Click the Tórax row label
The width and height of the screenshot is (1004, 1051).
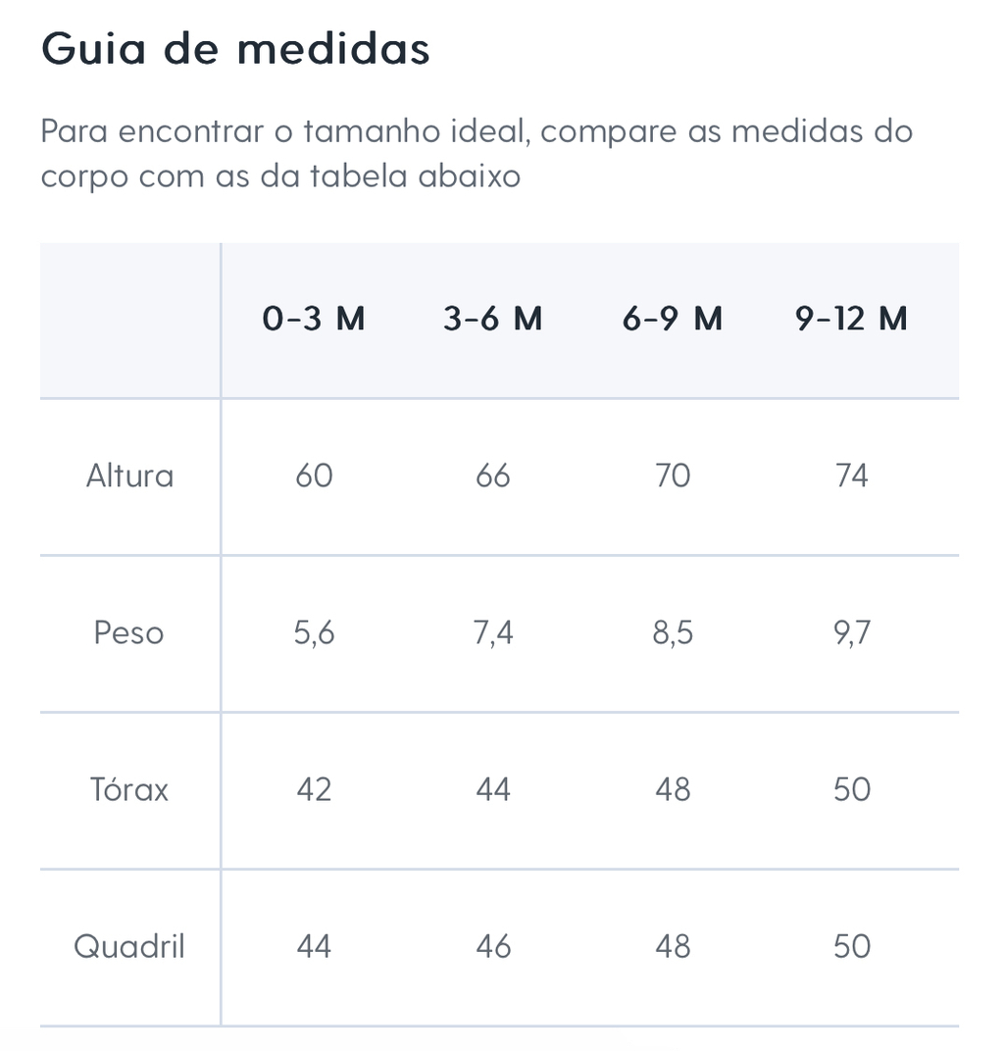pyautogui.click(x=128, y=789)
